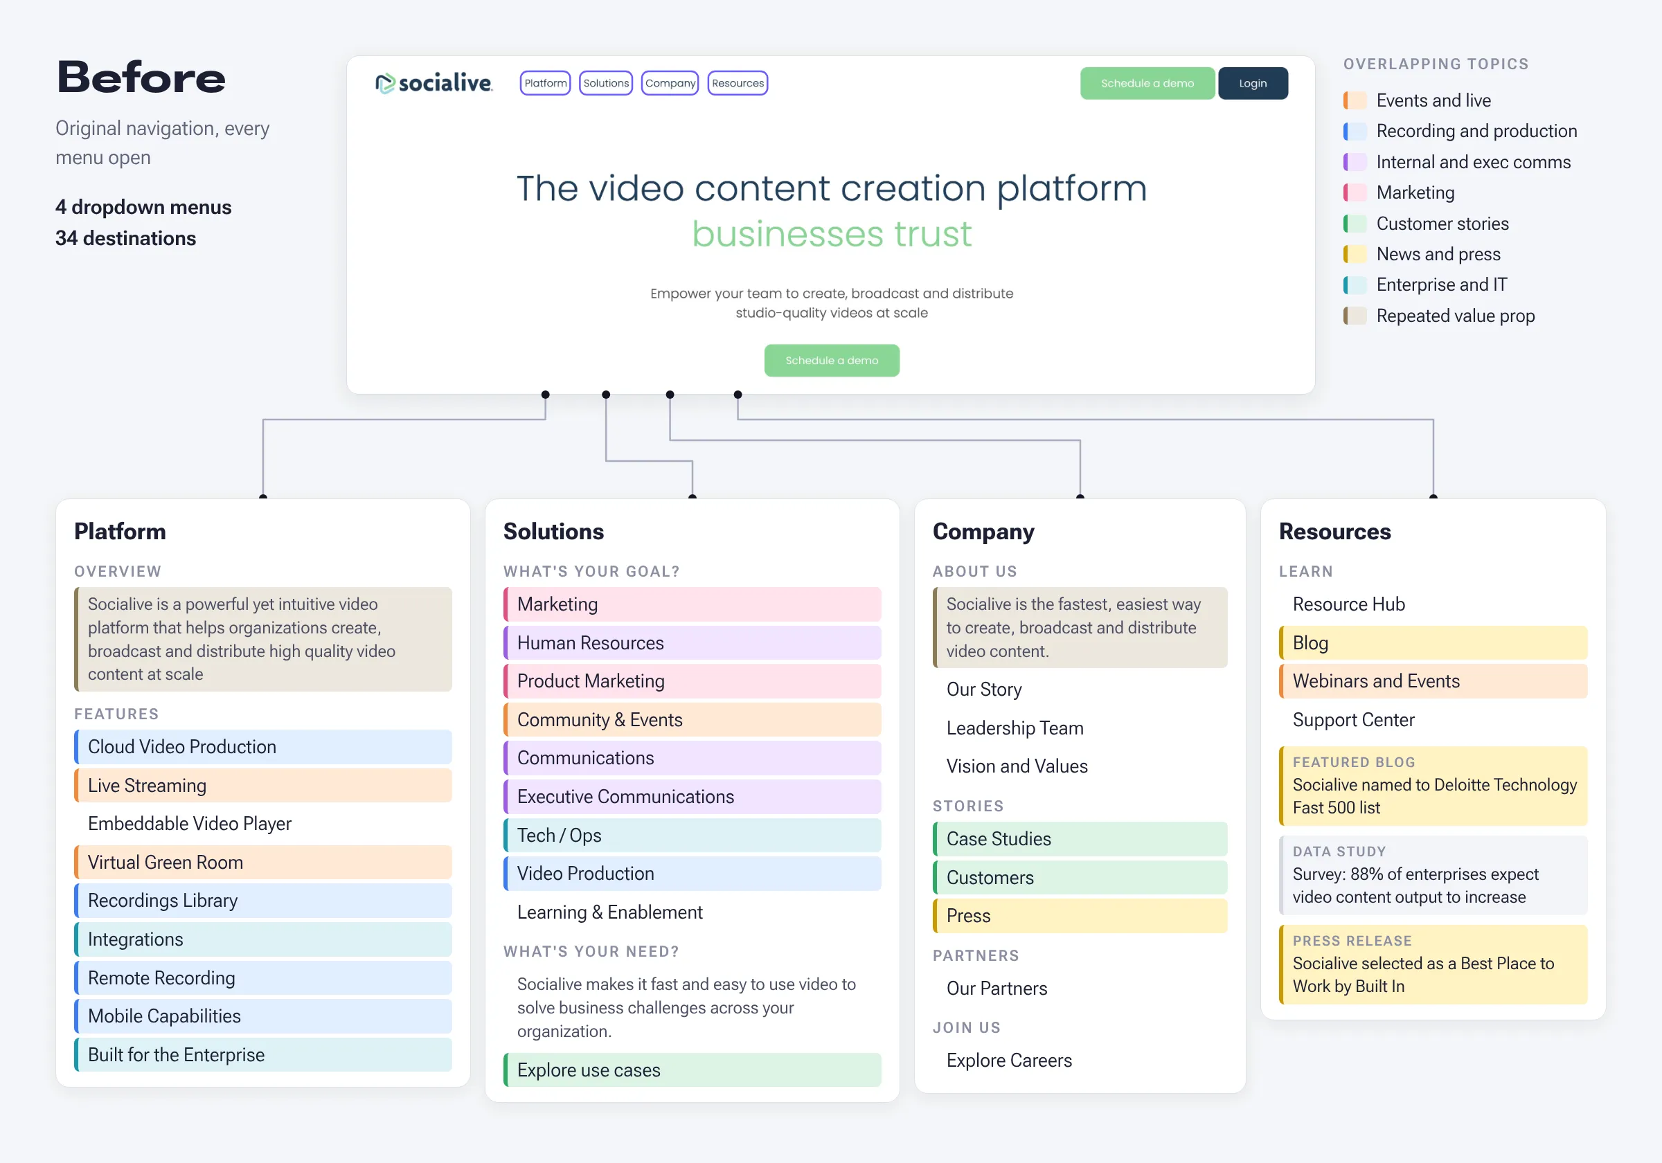1662x1163 pixels.
Task: Open the Company nav menu
Action: (670, 83)
